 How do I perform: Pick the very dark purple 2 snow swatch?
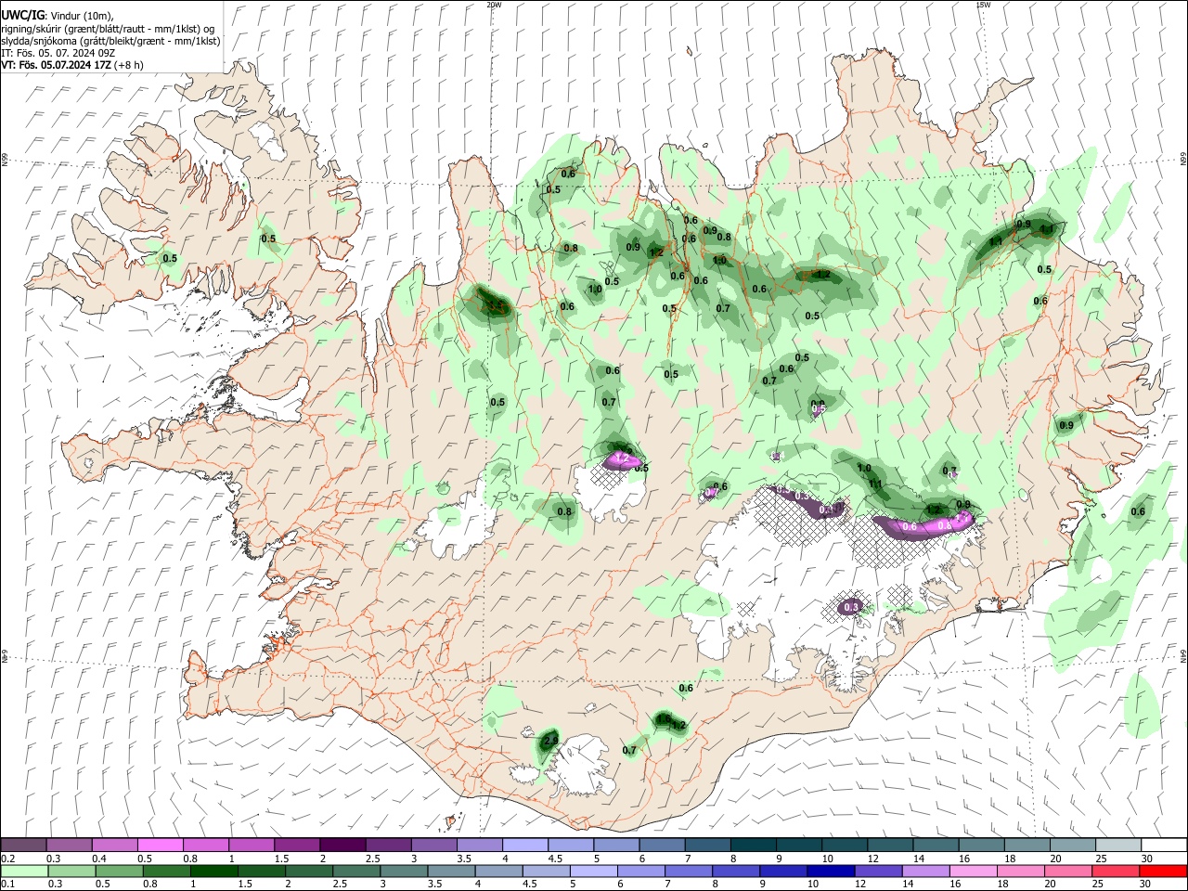pos(342,845)
